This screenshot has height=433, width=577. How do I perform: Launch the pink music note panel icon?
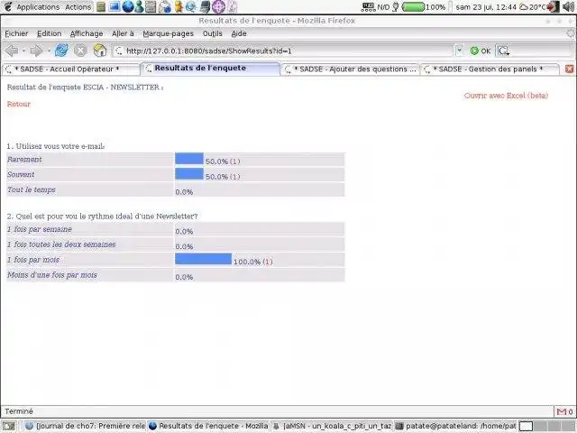click(233, 6)
